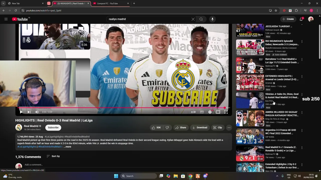Open the Create button
The width and height of the screenshot is (321, 180).
coord(288,19)
